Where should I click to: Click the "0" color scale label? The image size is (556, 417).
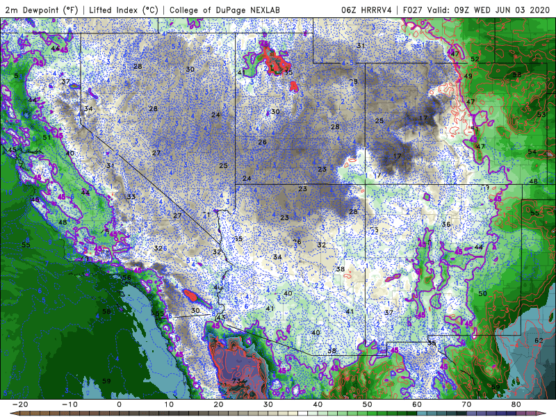(119, 404)
